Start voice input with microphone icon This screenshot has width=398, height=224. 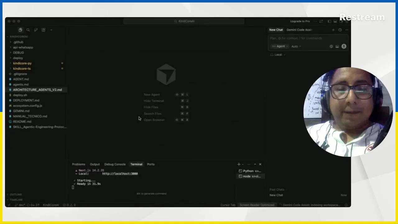(x=344, y=46)
